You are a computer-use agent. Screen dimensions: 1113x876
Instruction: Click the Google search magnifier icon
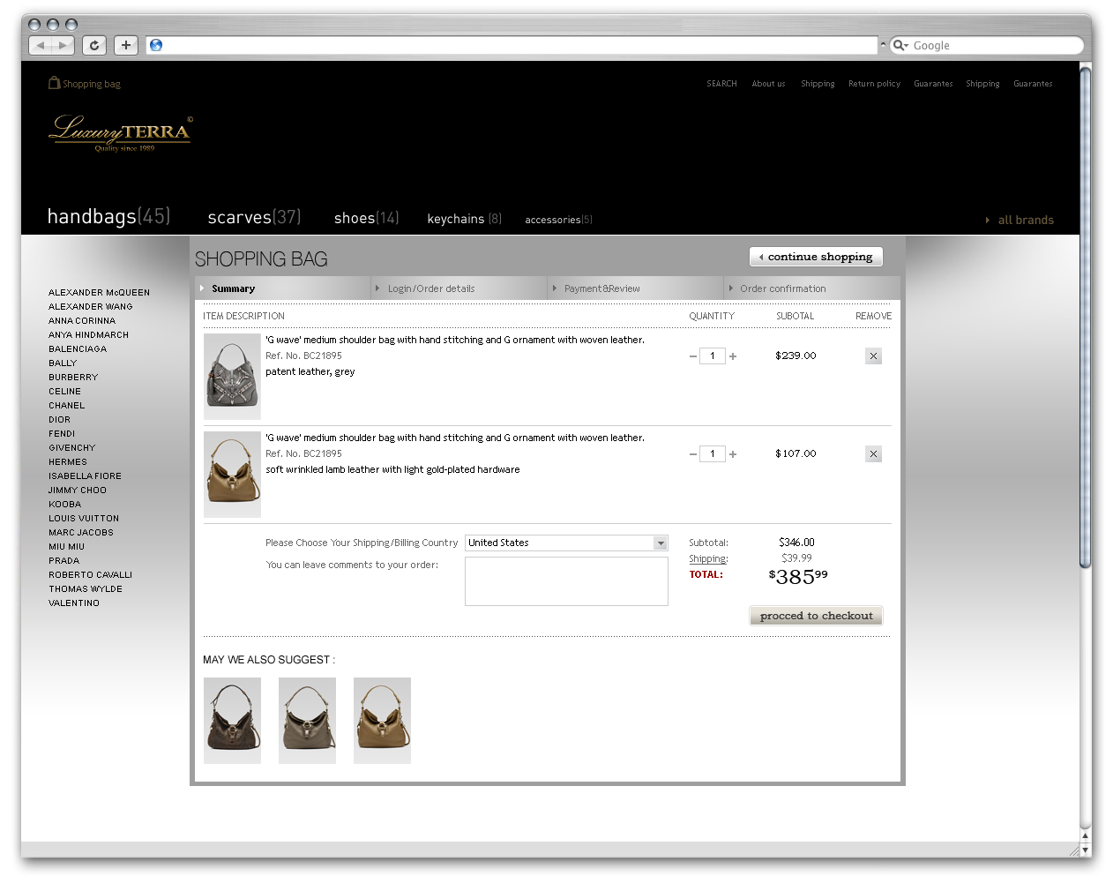[899, 45]
